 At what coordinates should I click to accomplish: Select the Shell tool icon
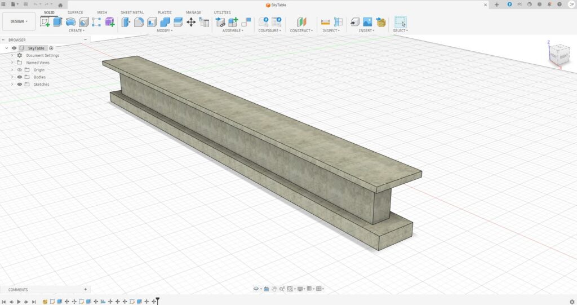pyautogui.click(x=152, y=22)
